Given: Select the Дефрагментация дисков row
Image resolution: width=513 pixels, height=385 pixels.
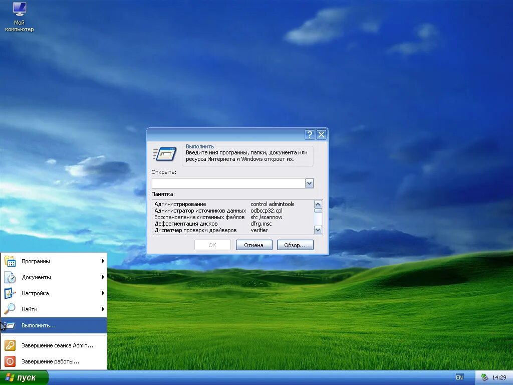Looking at the screenshot, I should (x=233, y=224).
